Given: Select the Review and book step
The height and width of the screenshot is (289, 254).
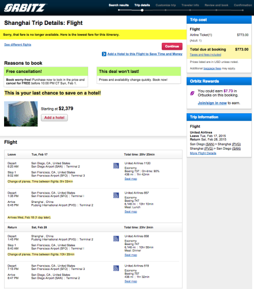Looking at the screenshot, I should coord(217,5).
